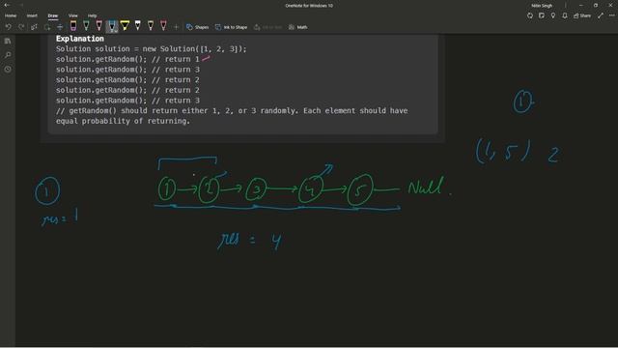
Task: Open the Feed sticky-note icon
Action: coord(542,15)
